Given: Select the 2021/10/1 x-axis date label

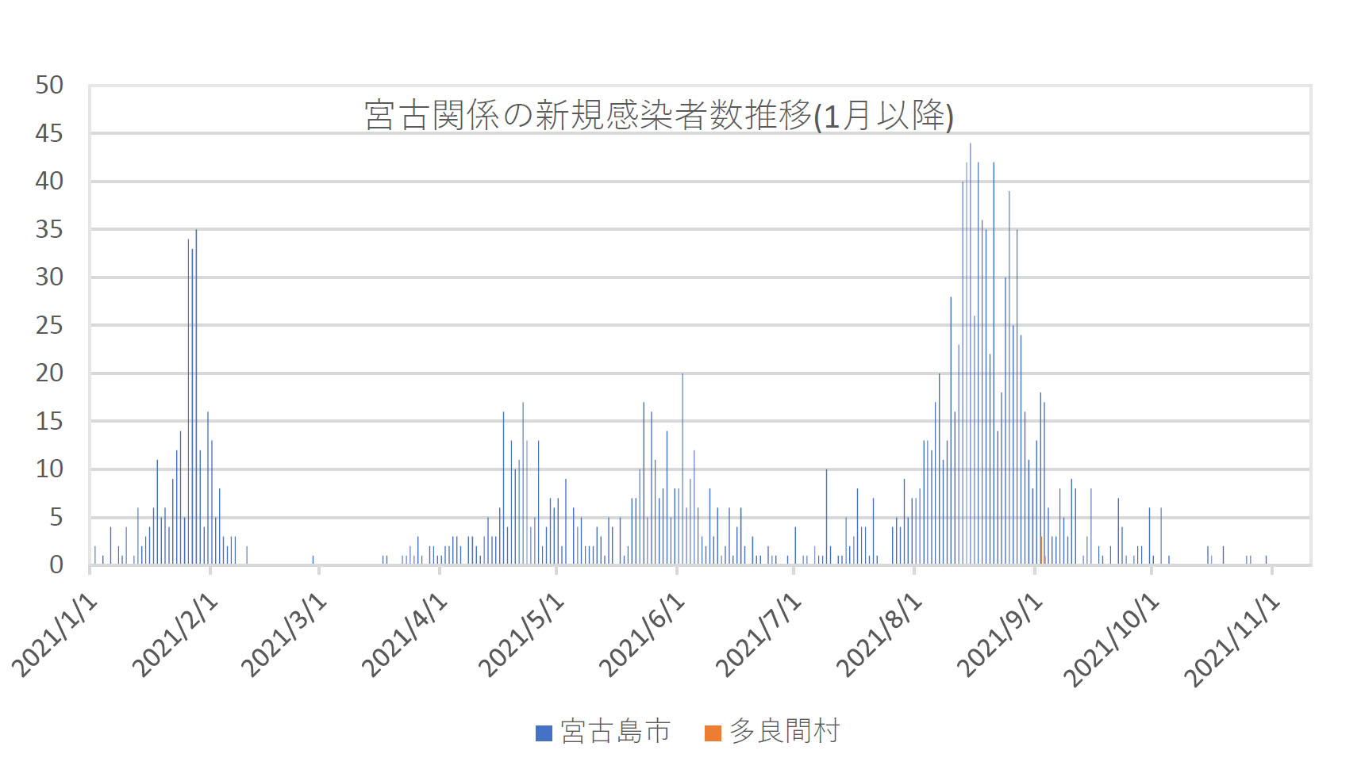Looking at the screenshot, I should click(x=1112, y=638).
